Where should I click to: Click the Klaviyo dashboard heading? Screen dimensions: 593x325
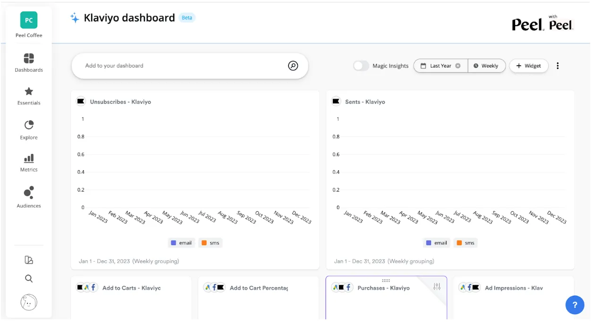(129, 18)
